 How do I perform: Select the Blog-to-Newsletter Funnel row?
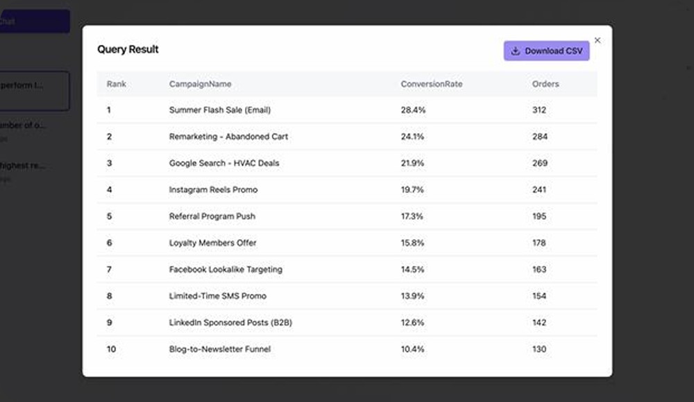pos(219,349)
